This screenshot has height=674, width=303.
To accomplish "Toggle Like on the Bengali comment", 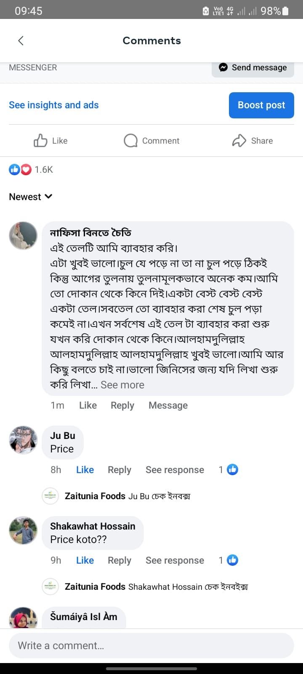I will 88,405.
